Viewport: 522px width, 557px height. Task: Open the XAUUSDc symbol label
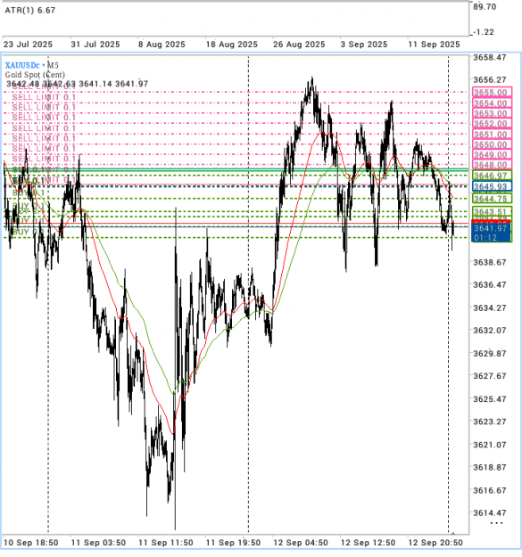[x=22, y=65]
